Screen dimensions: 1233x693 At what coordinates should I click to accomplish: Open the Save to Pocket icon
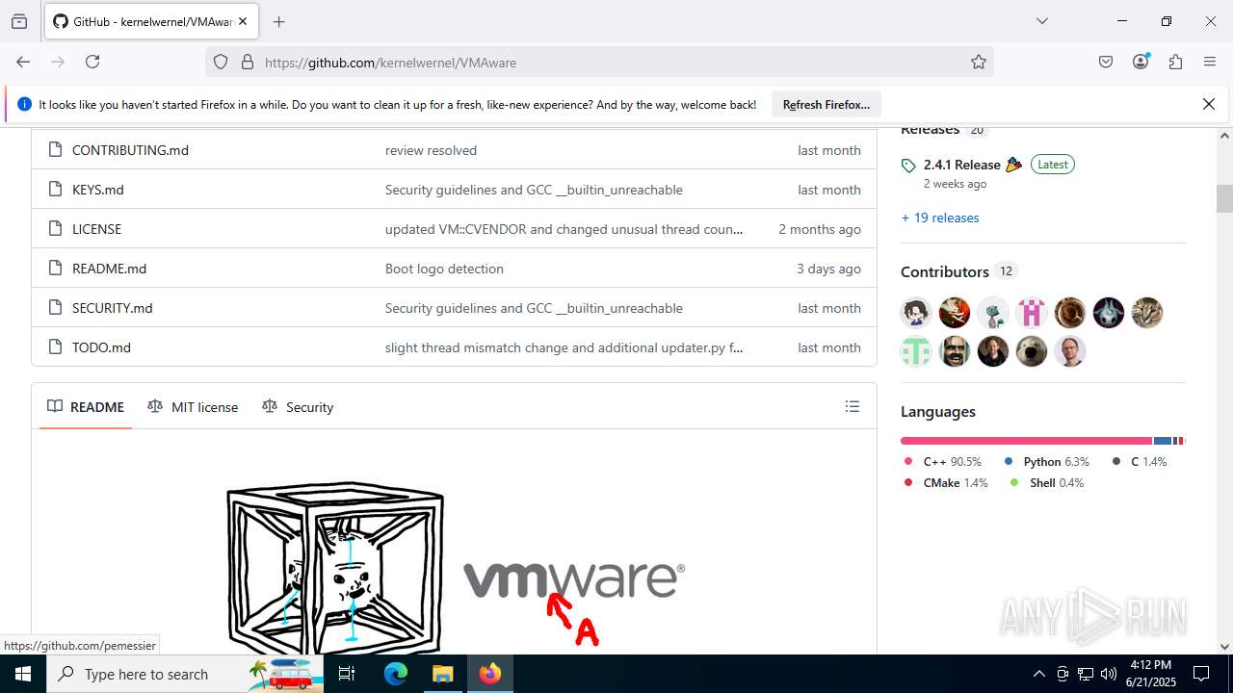(x=1106, y=62)
